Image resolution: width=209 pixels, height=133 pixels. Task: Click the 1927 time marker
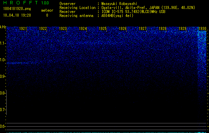143,28
